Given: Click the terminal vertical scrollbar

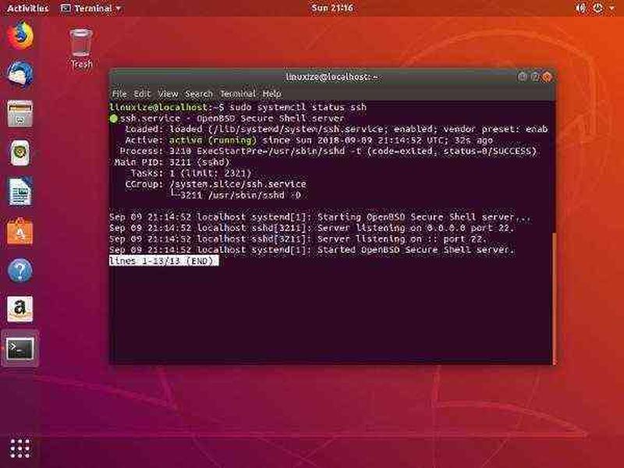Looking at the screenshot, I should tap(554, 298).
